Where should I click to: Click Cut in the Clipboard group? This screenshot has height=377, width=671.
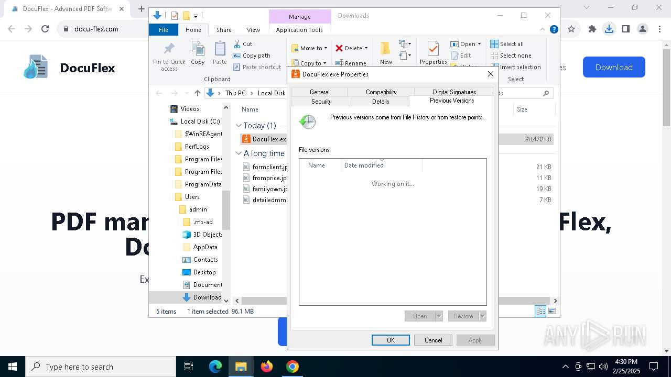point(243,44)
